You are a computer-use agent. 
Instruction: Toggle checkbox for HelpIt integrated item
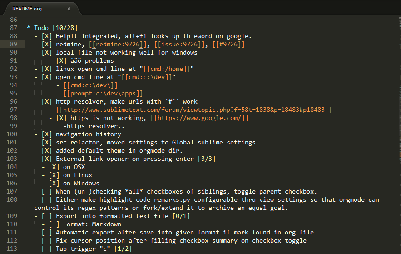click(x=47, y=36)
